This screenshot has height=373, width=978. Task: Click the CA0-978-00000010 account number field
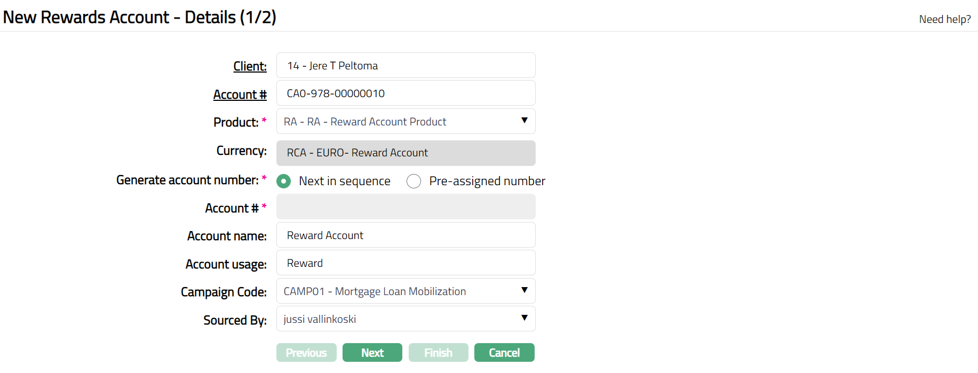(405, 93)
